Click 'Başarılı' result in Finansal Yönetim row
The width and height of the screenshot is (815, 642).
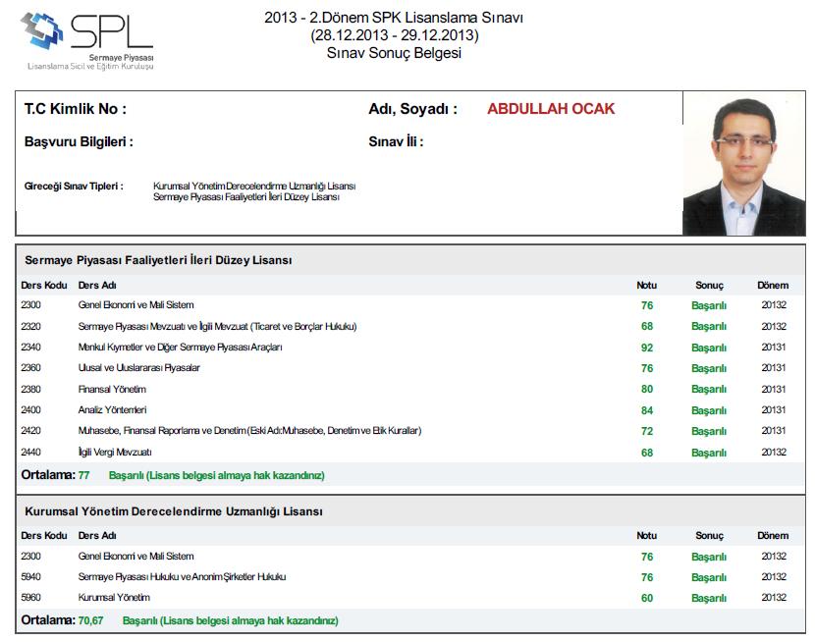click(x=709, y=389)
